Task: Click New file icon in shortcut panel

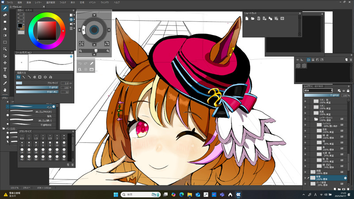Action: 247,19
